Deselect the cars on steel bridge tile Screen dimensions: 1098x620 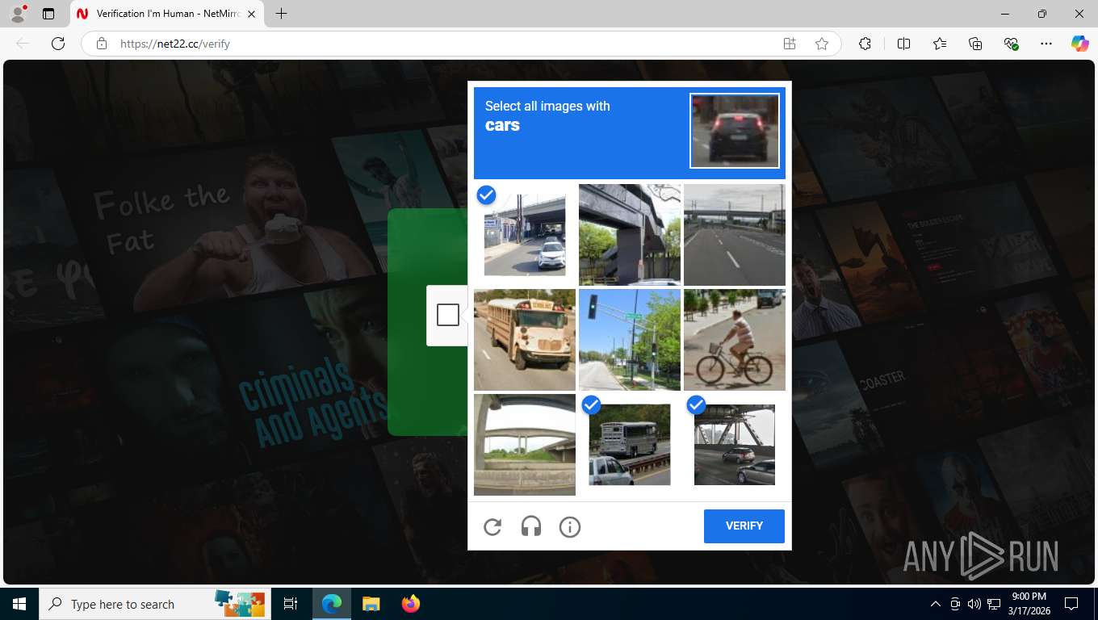point(735,445)
